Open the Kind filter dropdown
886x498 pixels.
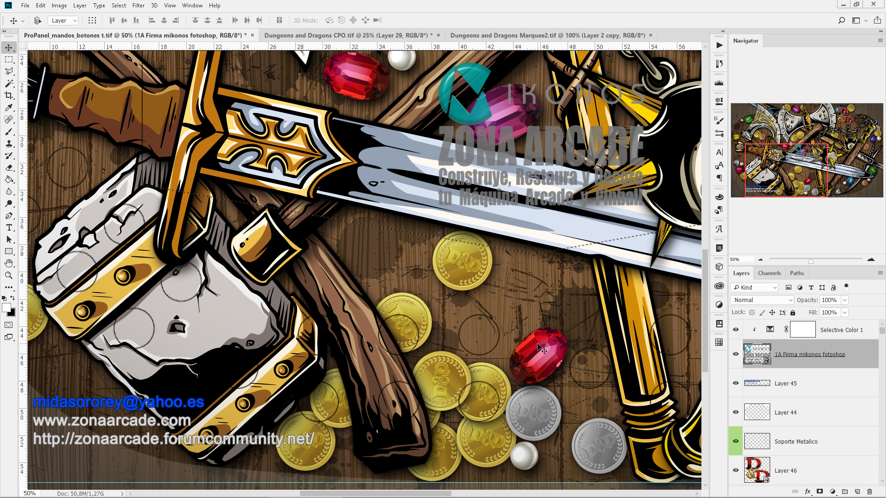[754, 287]
